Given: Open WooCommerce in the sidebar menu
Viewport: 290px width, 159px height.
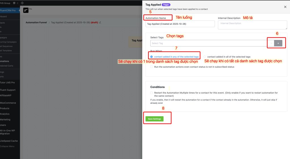Looking at the screenshot, I should point(8,103).
